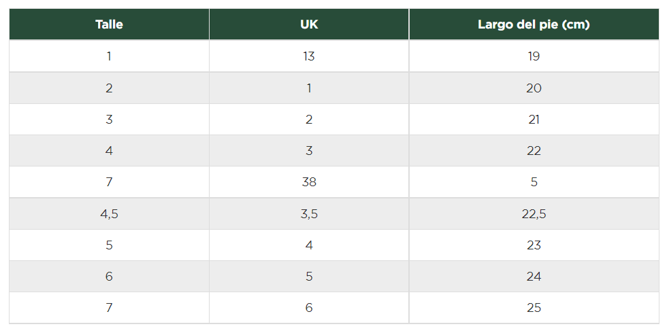Click the UK column header
The height and width of the screenshot is (333, 669).
309,24
